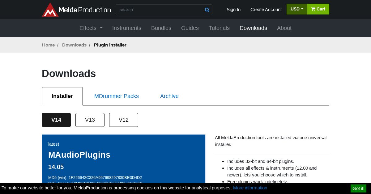This screenshot has width=371, height=194.
Task: Switch to the MDrummer Packs tab
Action: [x=117, y=96]
